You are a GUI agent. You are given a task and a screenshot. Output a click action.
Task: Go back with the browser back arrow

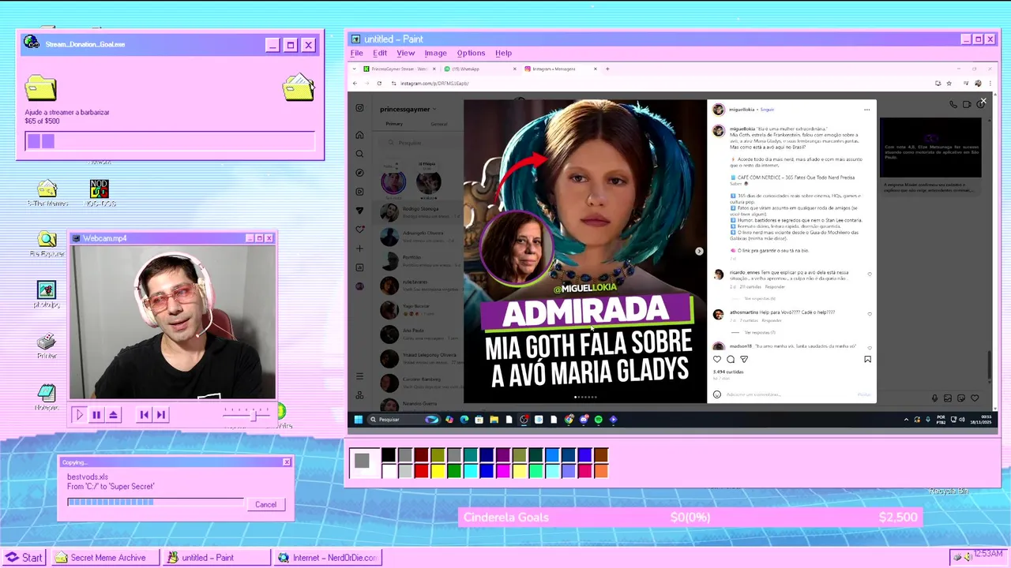pyautogui.click(x=355, y=83)
